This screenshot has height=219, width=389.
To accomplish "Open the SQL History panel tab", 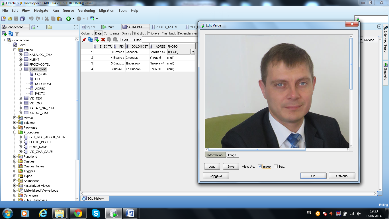I will coord(95,198).
